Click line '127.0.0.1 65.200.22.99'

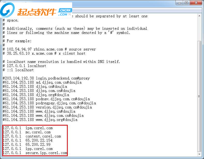tap(27, 144)
